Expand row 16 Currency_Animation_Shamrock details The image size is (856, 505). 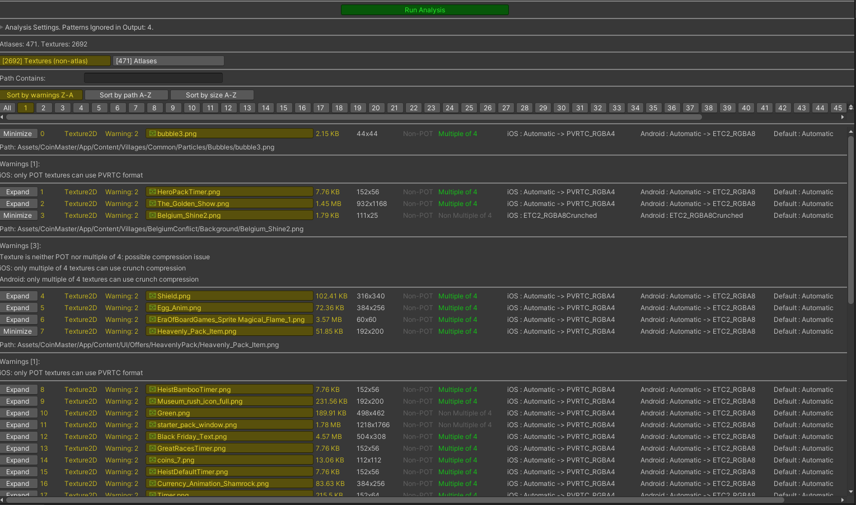[x=18, y=484]
